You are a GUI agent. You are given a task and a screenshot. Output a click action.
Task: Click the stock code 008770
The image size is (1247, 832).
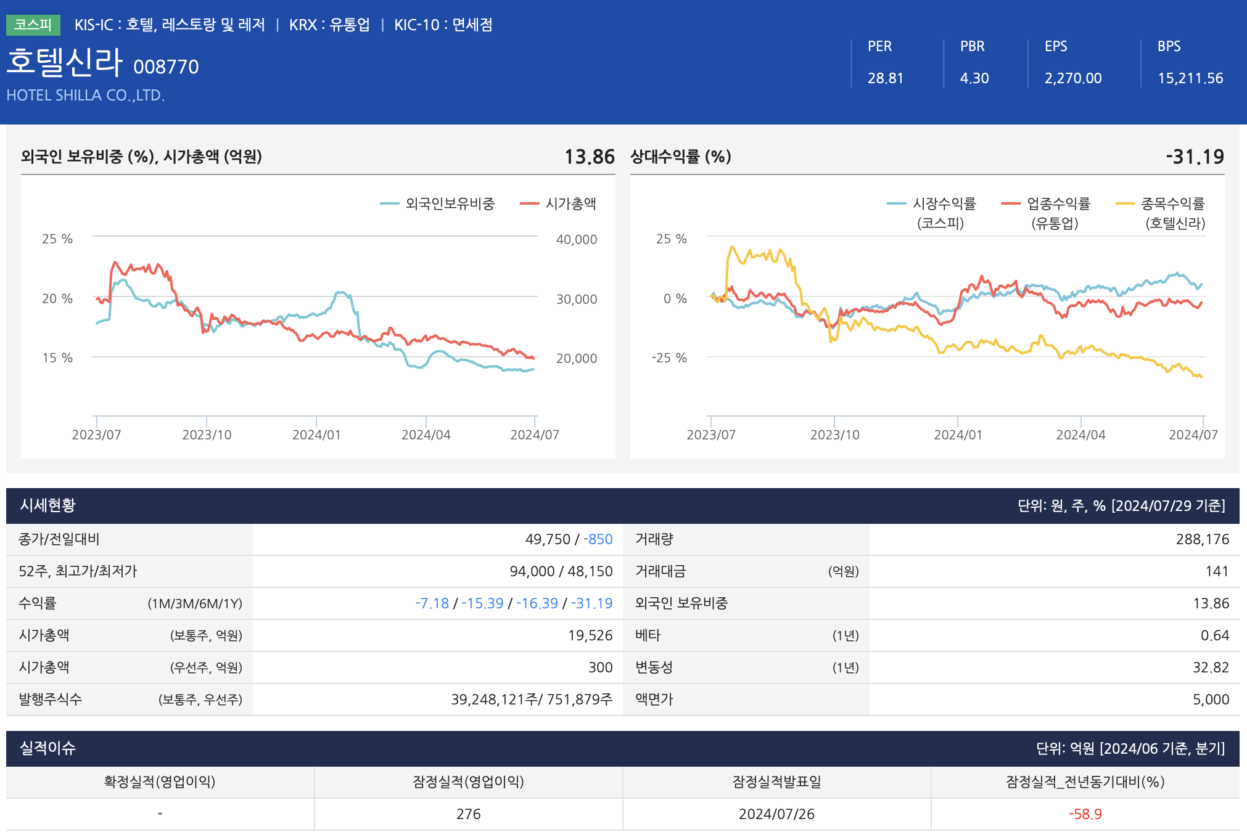166,67
